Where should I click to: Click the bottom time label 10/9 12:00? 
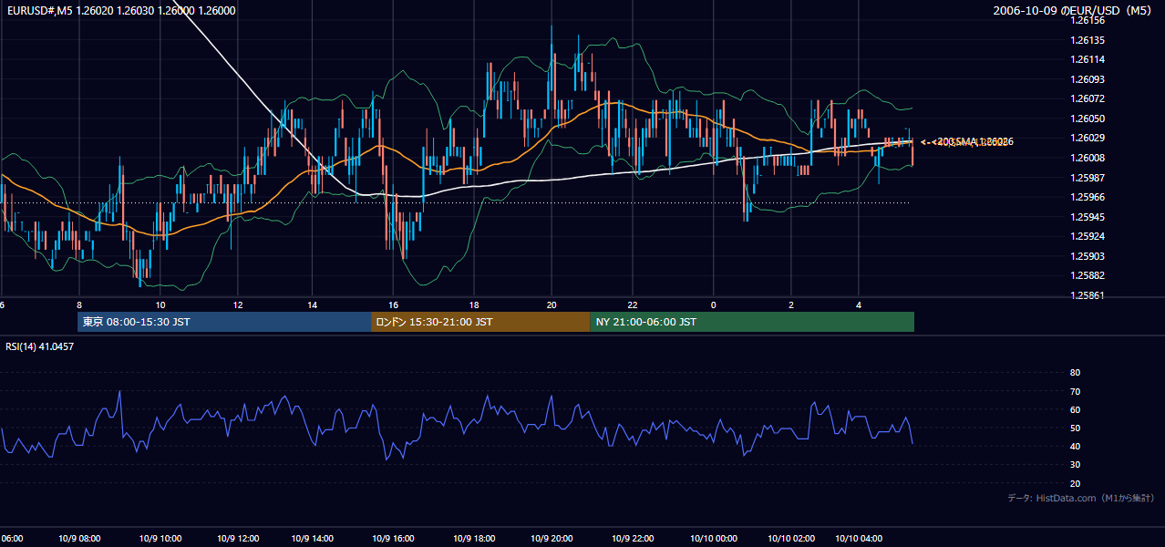click(238, 539)
